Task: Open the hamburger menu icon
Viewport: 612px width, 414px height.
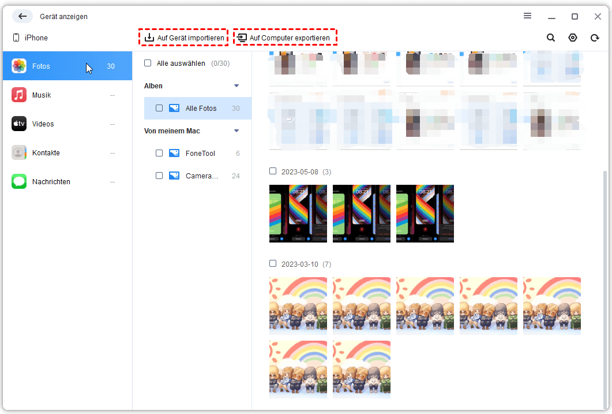Action: (x=527, y=16)
